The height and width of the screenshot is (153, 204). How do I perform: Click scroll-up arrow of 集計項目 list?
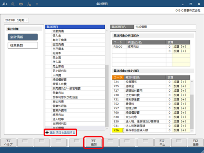point(107,31)
